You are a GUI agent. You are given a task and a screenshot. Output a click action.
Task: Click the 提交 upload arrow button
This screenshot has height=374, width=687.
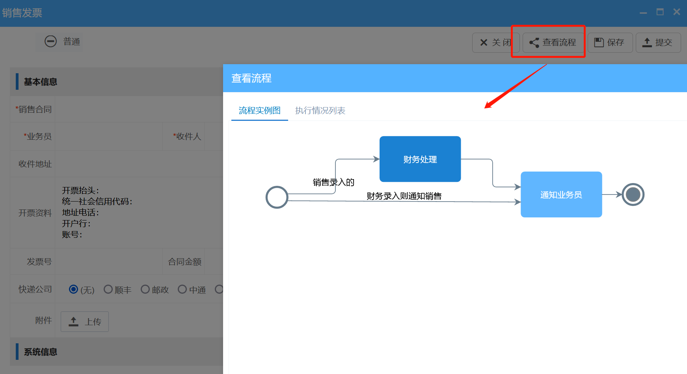[x=658, y=43]
